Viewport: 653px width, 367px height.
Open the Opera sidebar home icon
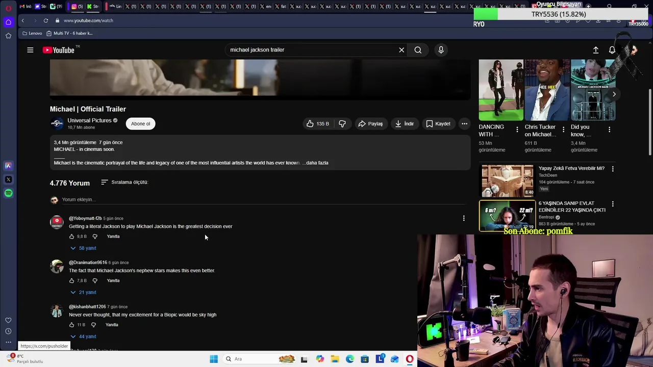click(8, 22)
